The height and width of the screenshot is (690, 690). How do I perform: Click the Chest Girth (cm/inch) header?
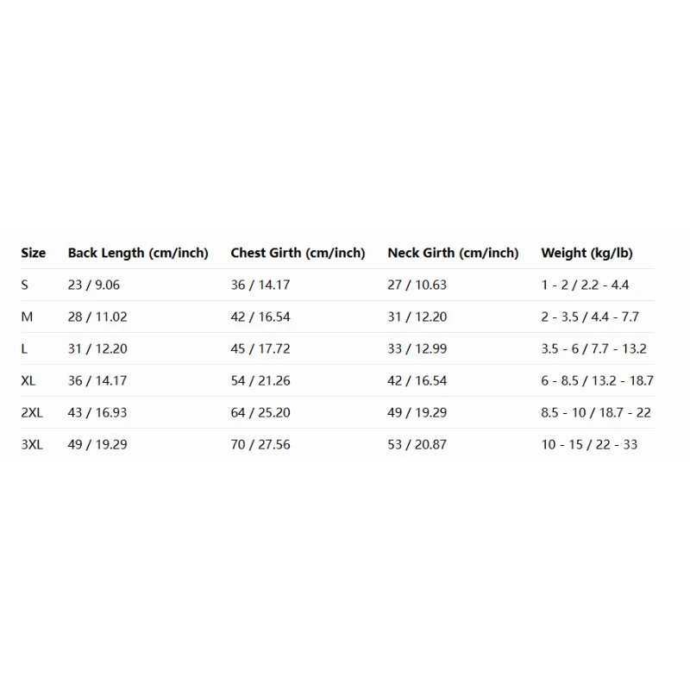[298, 253]
